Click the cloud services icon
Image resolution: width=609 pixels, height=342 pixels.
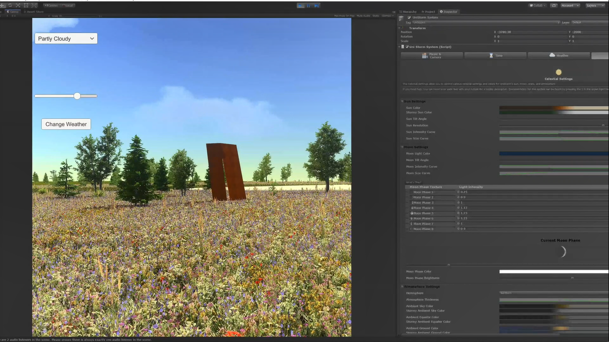[x=554, y=5]
